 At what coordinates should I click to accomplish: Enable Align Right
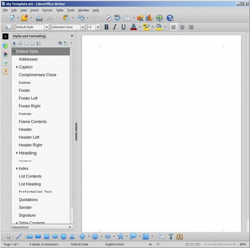[x=191, y=27]
